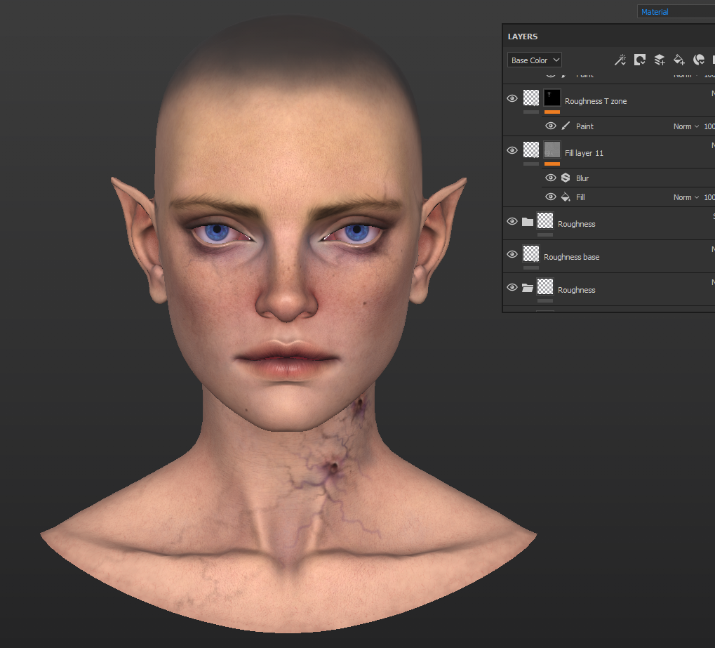Toggle visibility of the Fill effect
The height and width of the screenshot is (648, 715).
click(551, 197)
